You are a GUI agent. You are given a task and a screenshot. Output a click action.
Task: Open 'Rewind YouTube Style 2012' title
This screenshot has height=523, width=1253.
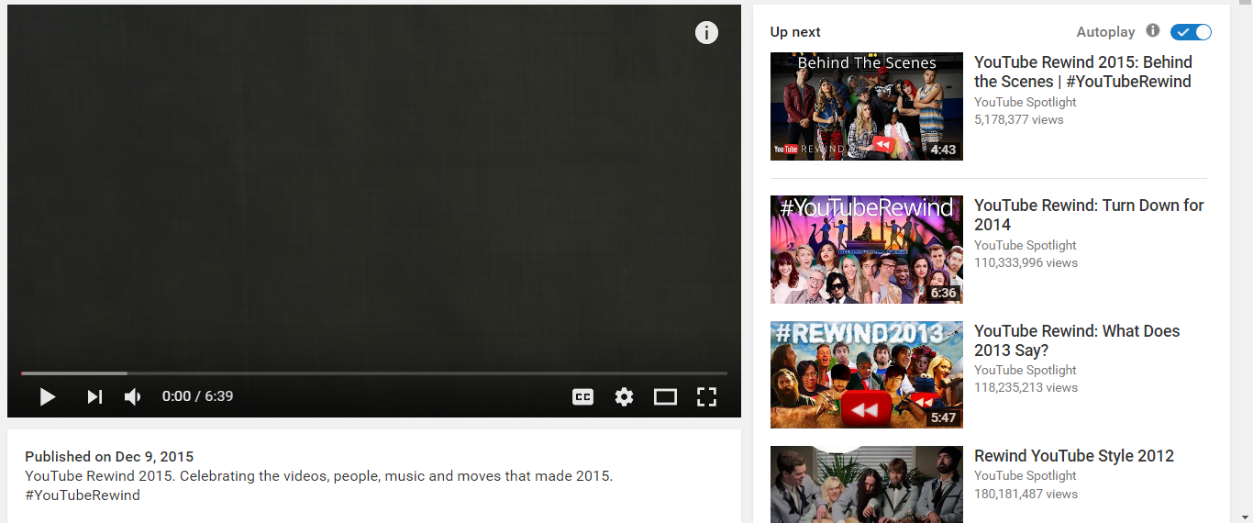(1074, 456)
